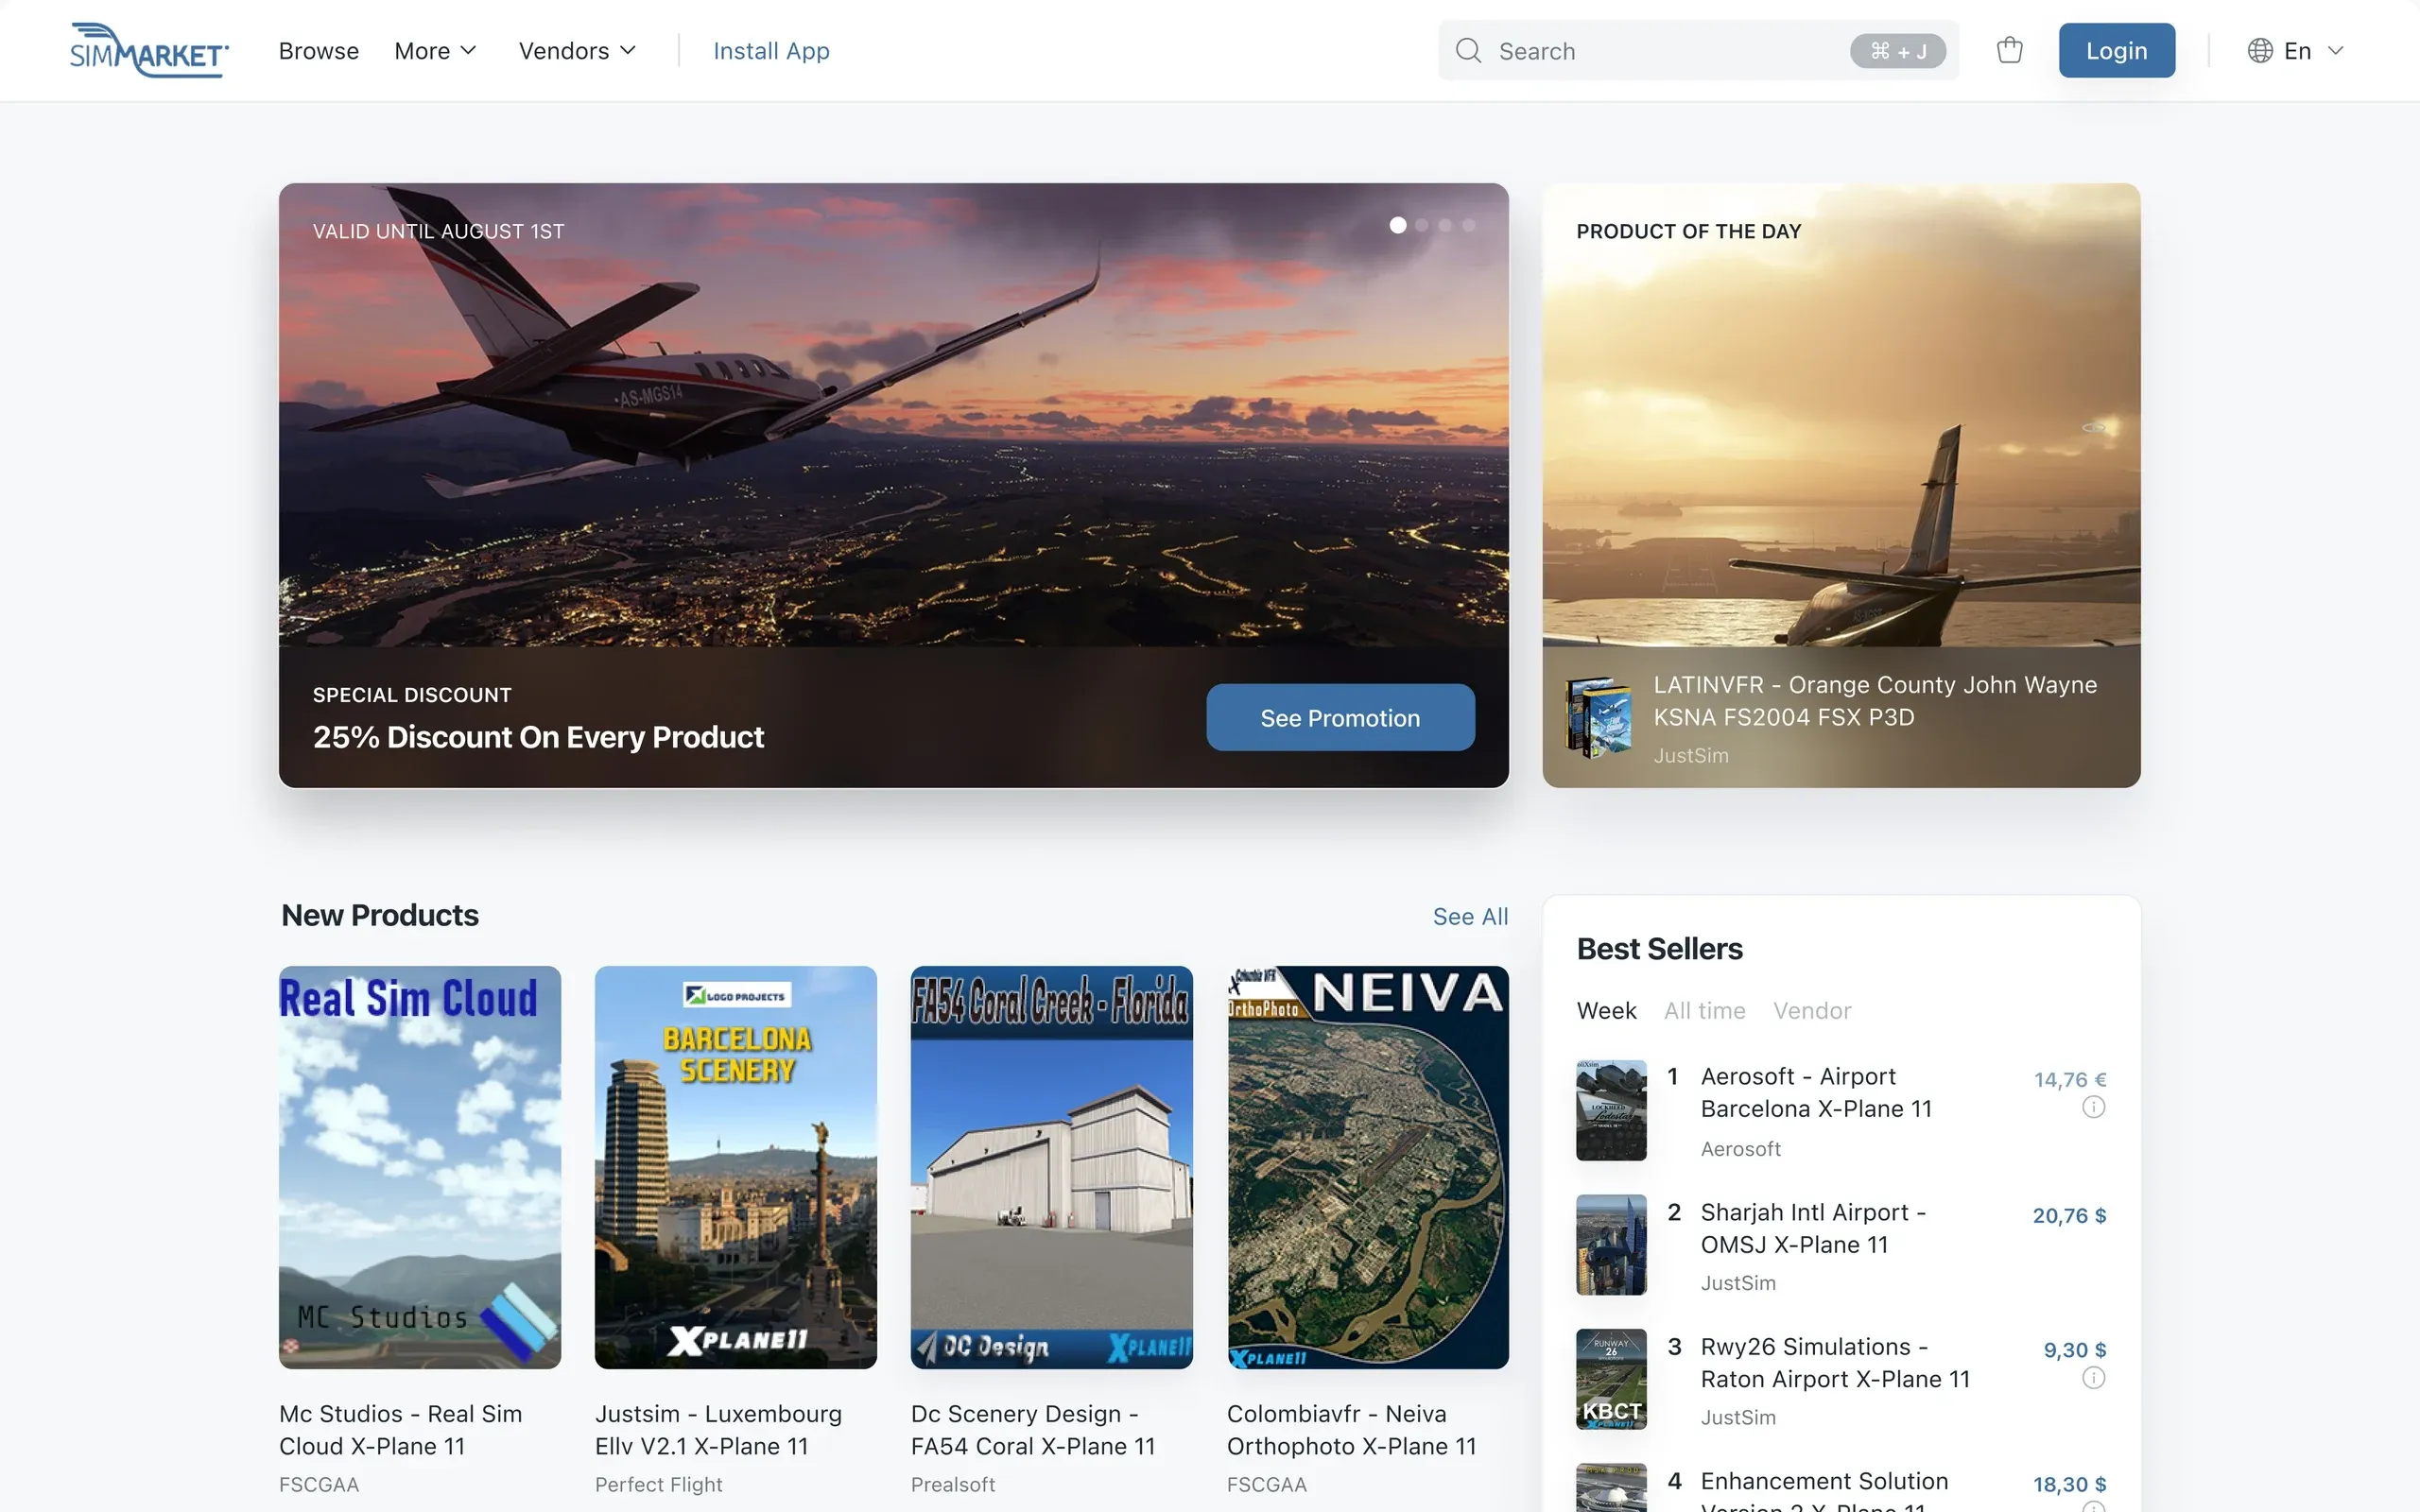Click info icon beside 14,76 € price
Image resolution: width=2420 pixels, height=1512 pixels.
2093,1107
